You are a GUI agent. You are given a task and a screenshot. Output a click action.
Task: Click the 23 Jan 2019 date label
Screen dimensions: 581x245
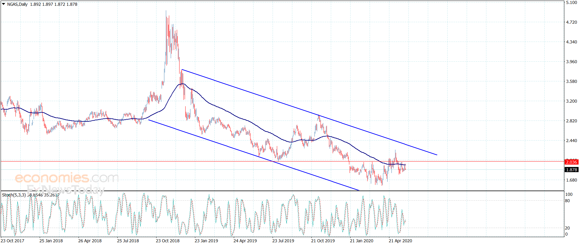point(206,241)
